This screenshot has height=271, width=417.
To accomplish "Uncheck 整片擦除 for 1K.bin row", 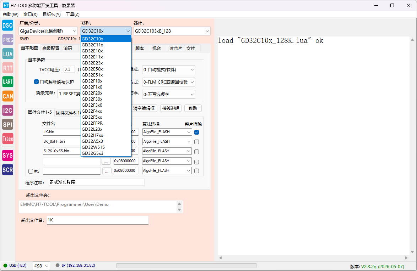I will point(196,132).
